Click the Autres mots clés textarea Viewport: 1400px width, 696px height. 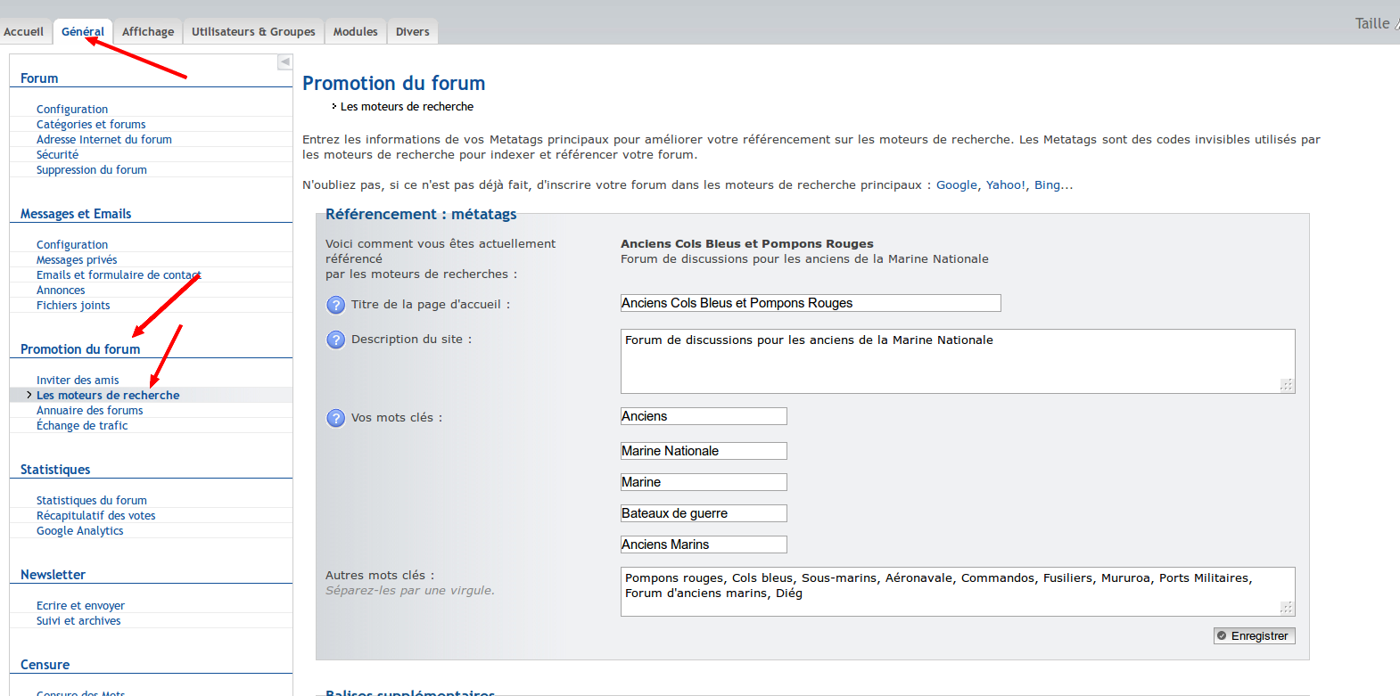pos(958,592)
